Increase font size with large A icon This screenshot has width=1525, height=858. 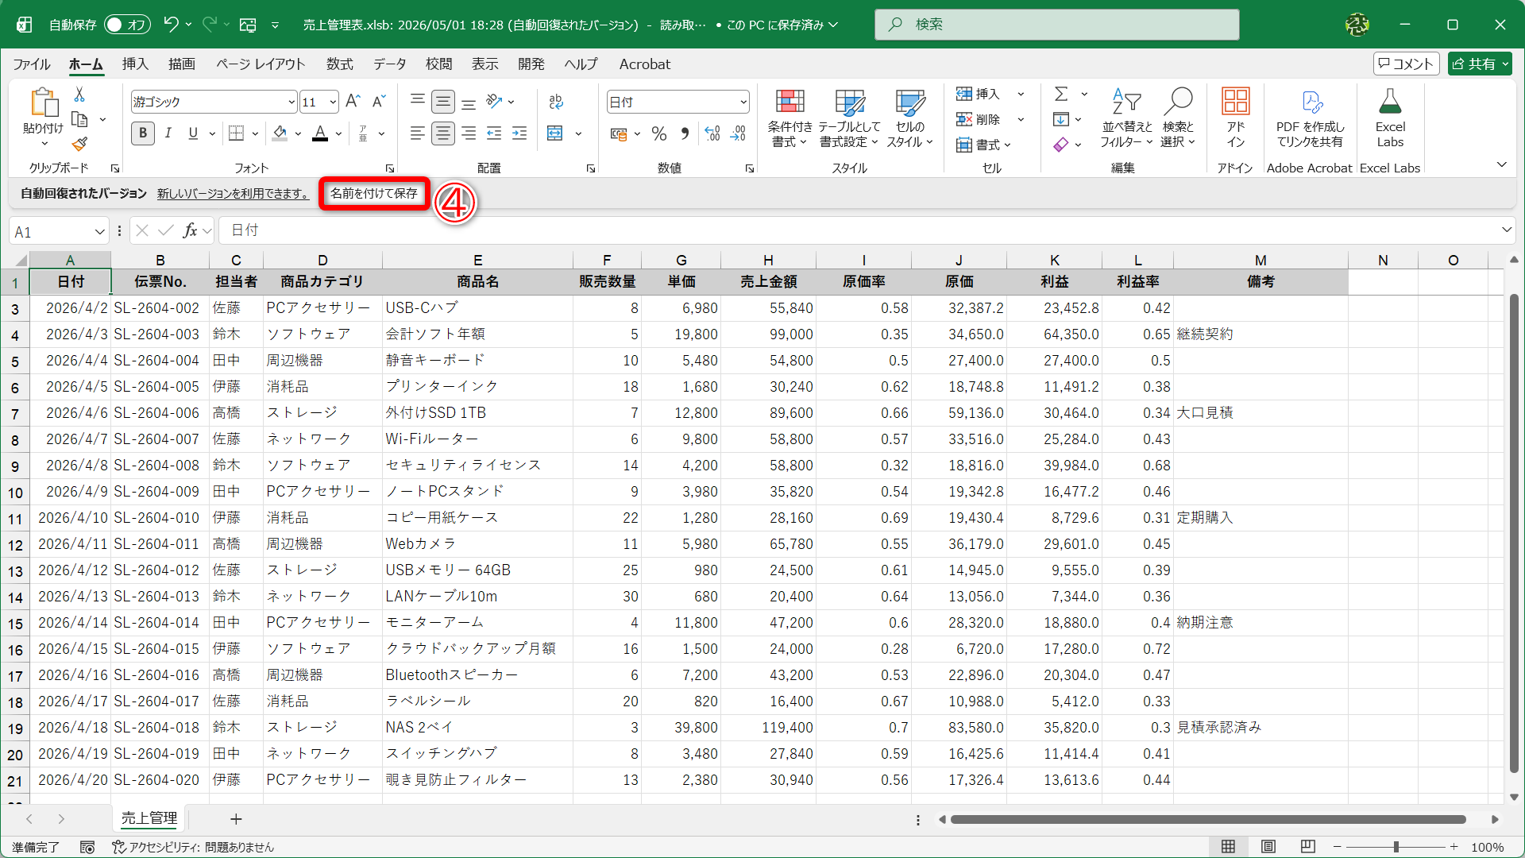point(353,102)
